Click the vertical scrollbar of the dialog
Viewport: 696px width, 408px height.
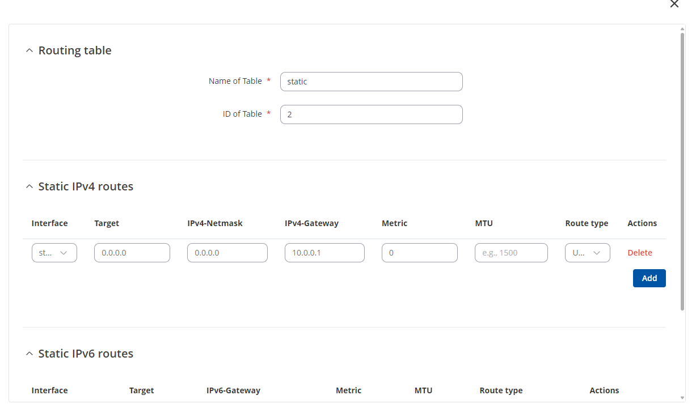point(682,170)
